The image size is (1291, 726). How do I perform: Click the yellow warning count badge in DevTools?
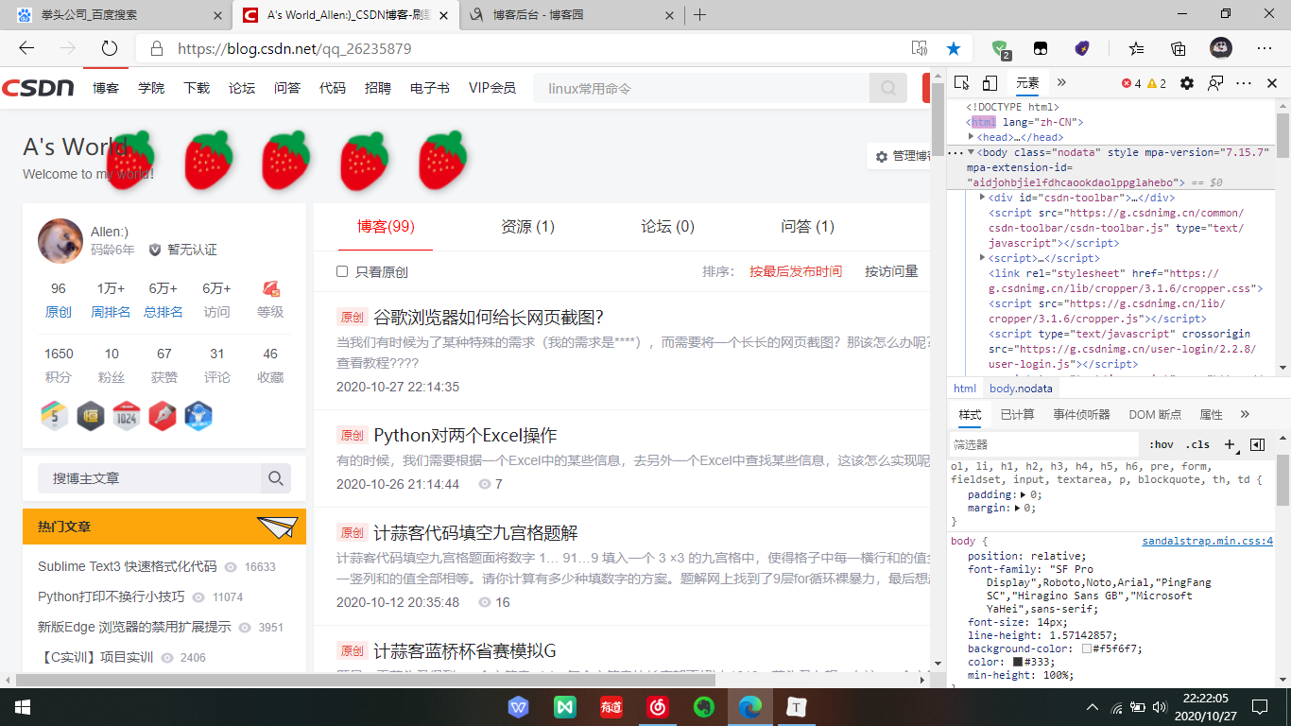click(x=1157, y=83)
